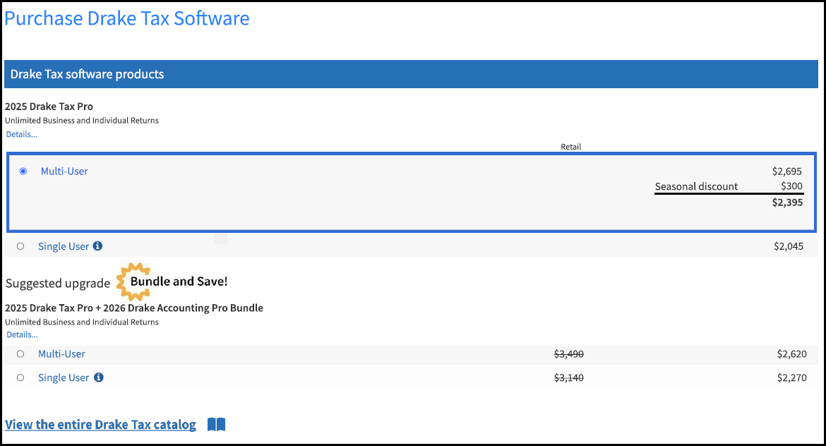Click the Seasonal discount label

pos(696,186)
